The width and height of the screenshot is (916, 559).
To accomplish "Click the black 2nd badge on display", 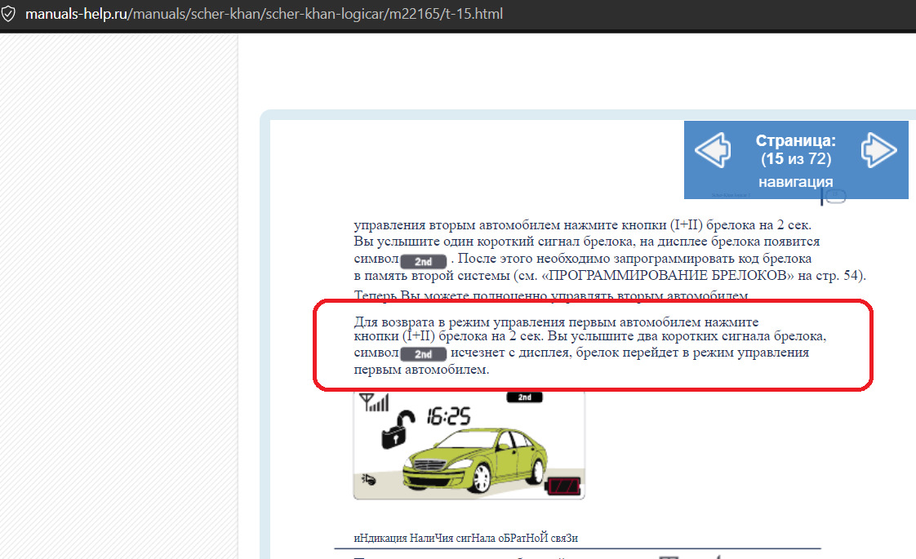I will [524, 397].
